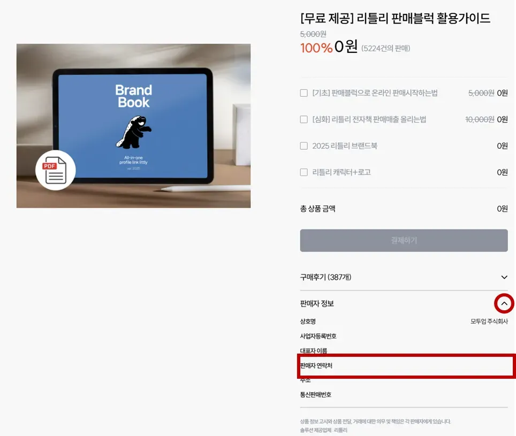Click the PDF file icon badge

click(x=56, y=170)
